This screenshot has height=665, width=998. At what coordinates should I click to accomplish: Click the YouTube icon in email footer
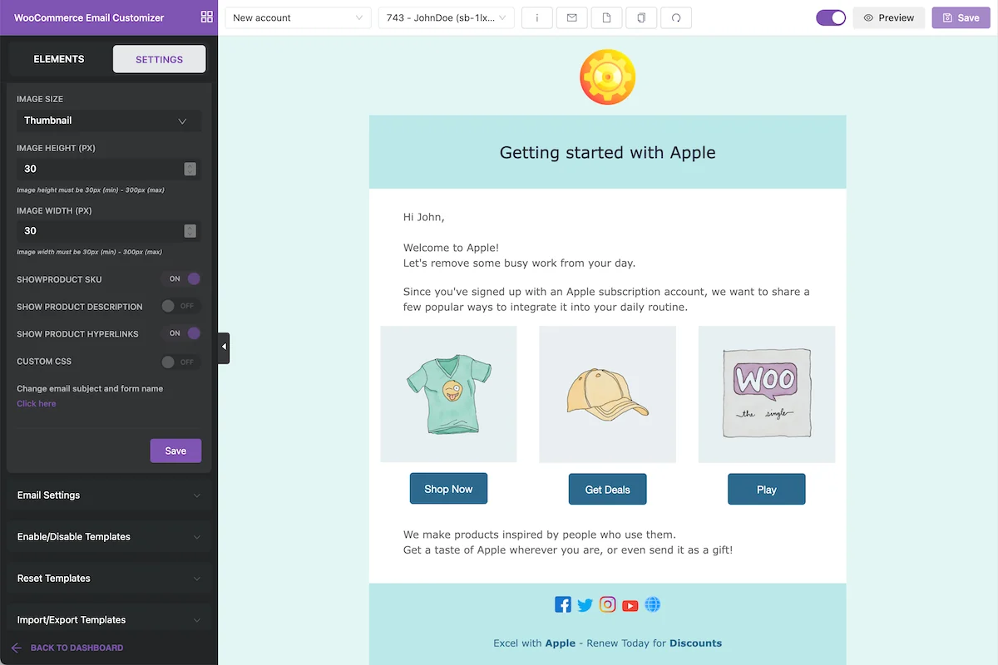click(630, 605)
